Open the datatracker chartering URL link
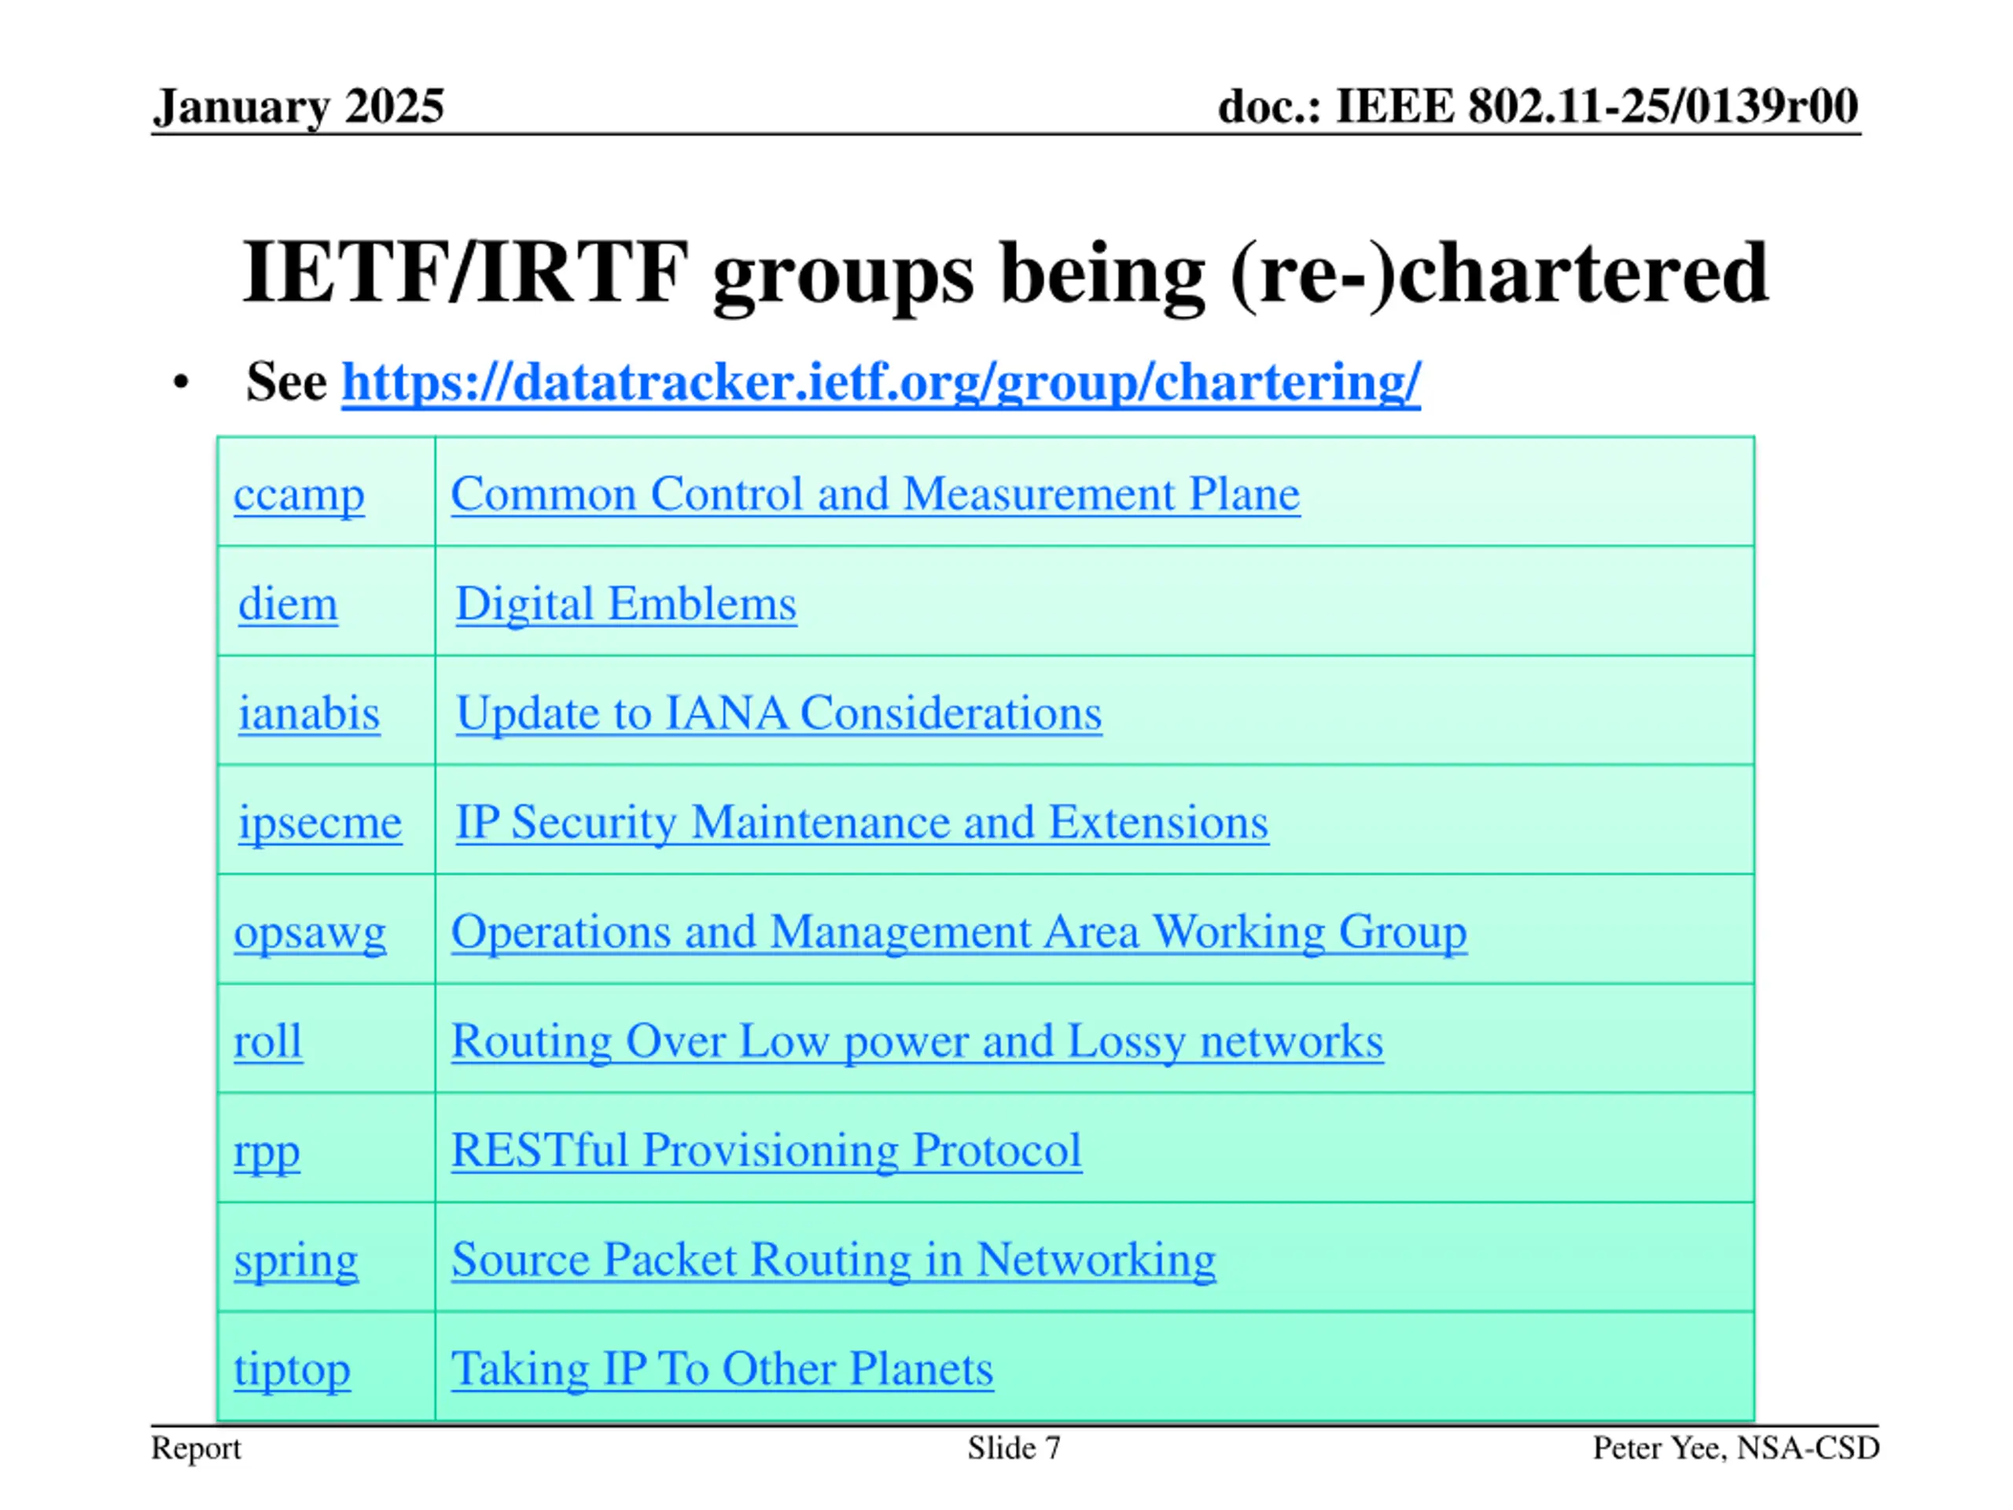Screen dimensions: 2013x1510 [x=880, y=381]
